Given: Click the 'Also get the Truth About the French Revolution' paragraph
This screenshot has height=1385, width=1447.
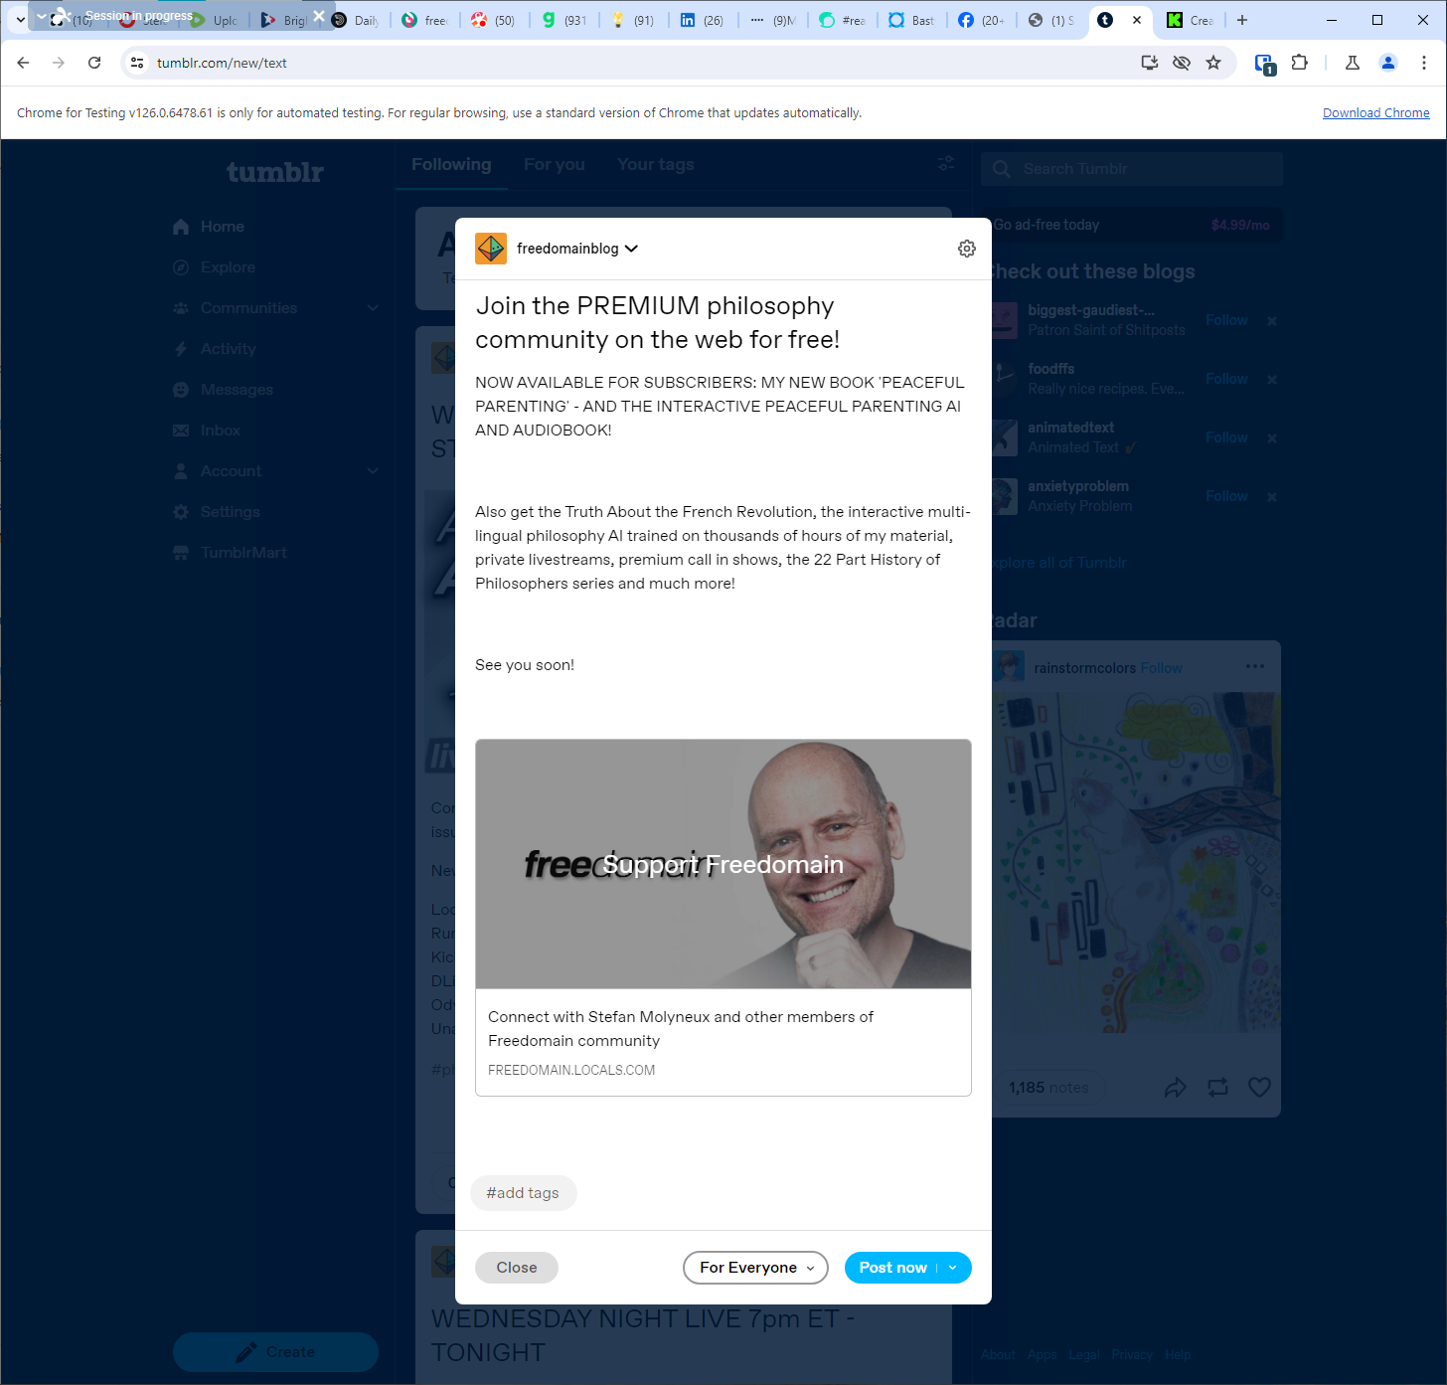Looking at the screenshot, I should pyautogui.click(x=723, y=548).
